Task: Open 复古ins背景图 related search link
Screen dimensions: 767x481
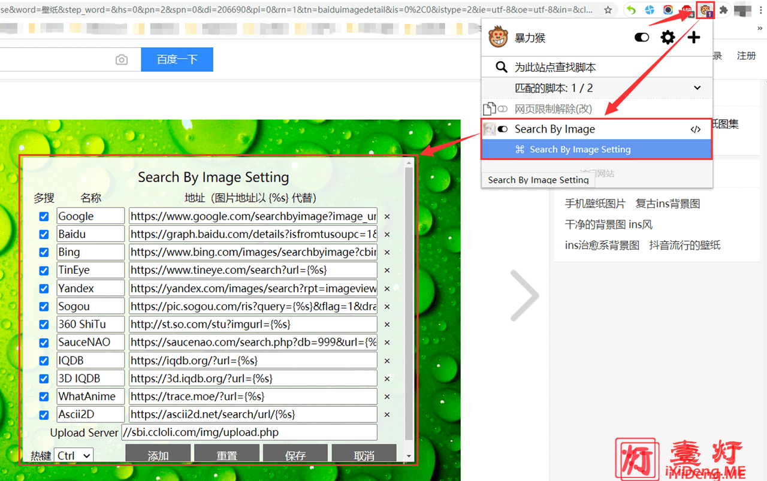Action: [668, 204]
